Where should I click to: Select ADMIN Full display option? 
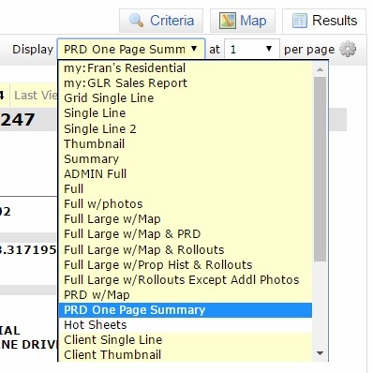(185, 173)
